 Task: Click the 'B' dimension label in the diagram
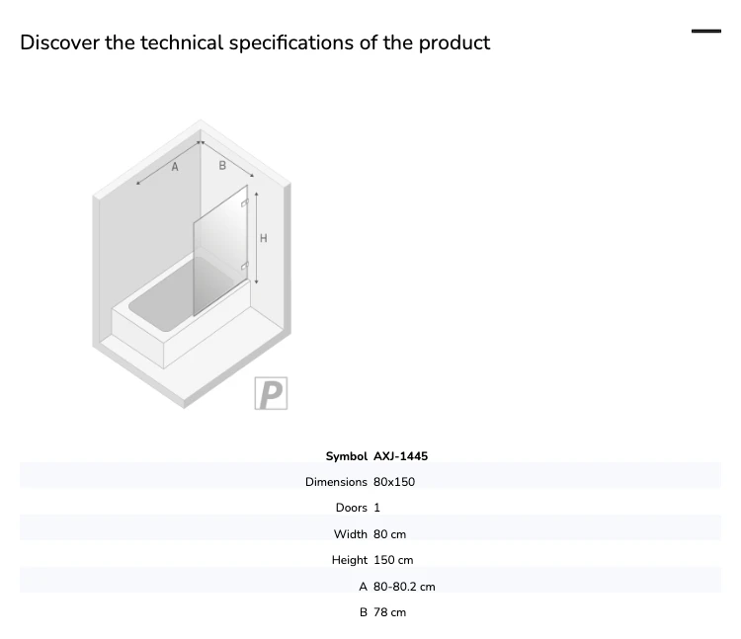point(222,165)
